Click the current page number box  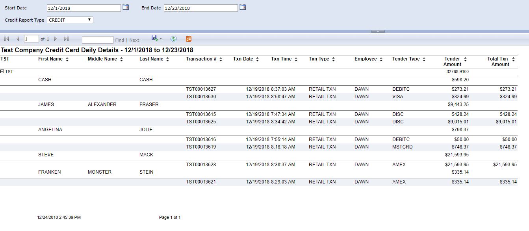coord(32,39)
